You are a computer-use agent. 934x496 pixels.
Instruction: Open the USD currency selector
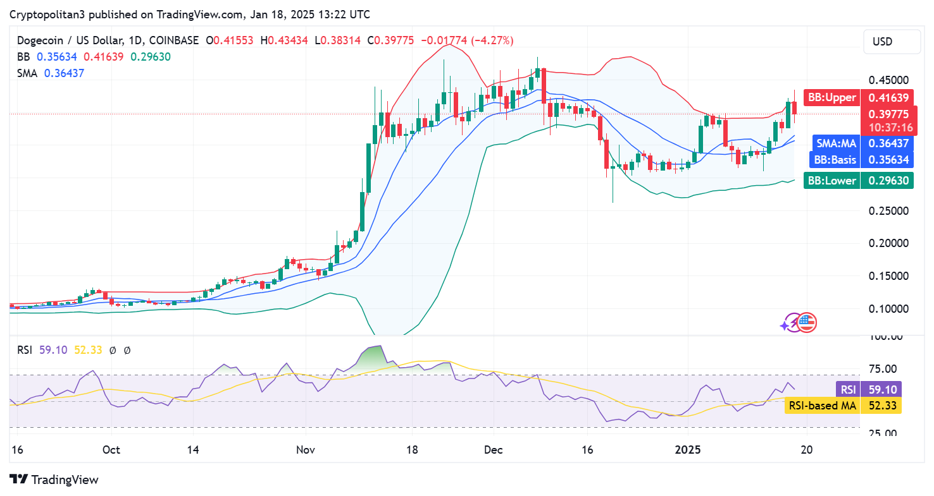[892, 42]
